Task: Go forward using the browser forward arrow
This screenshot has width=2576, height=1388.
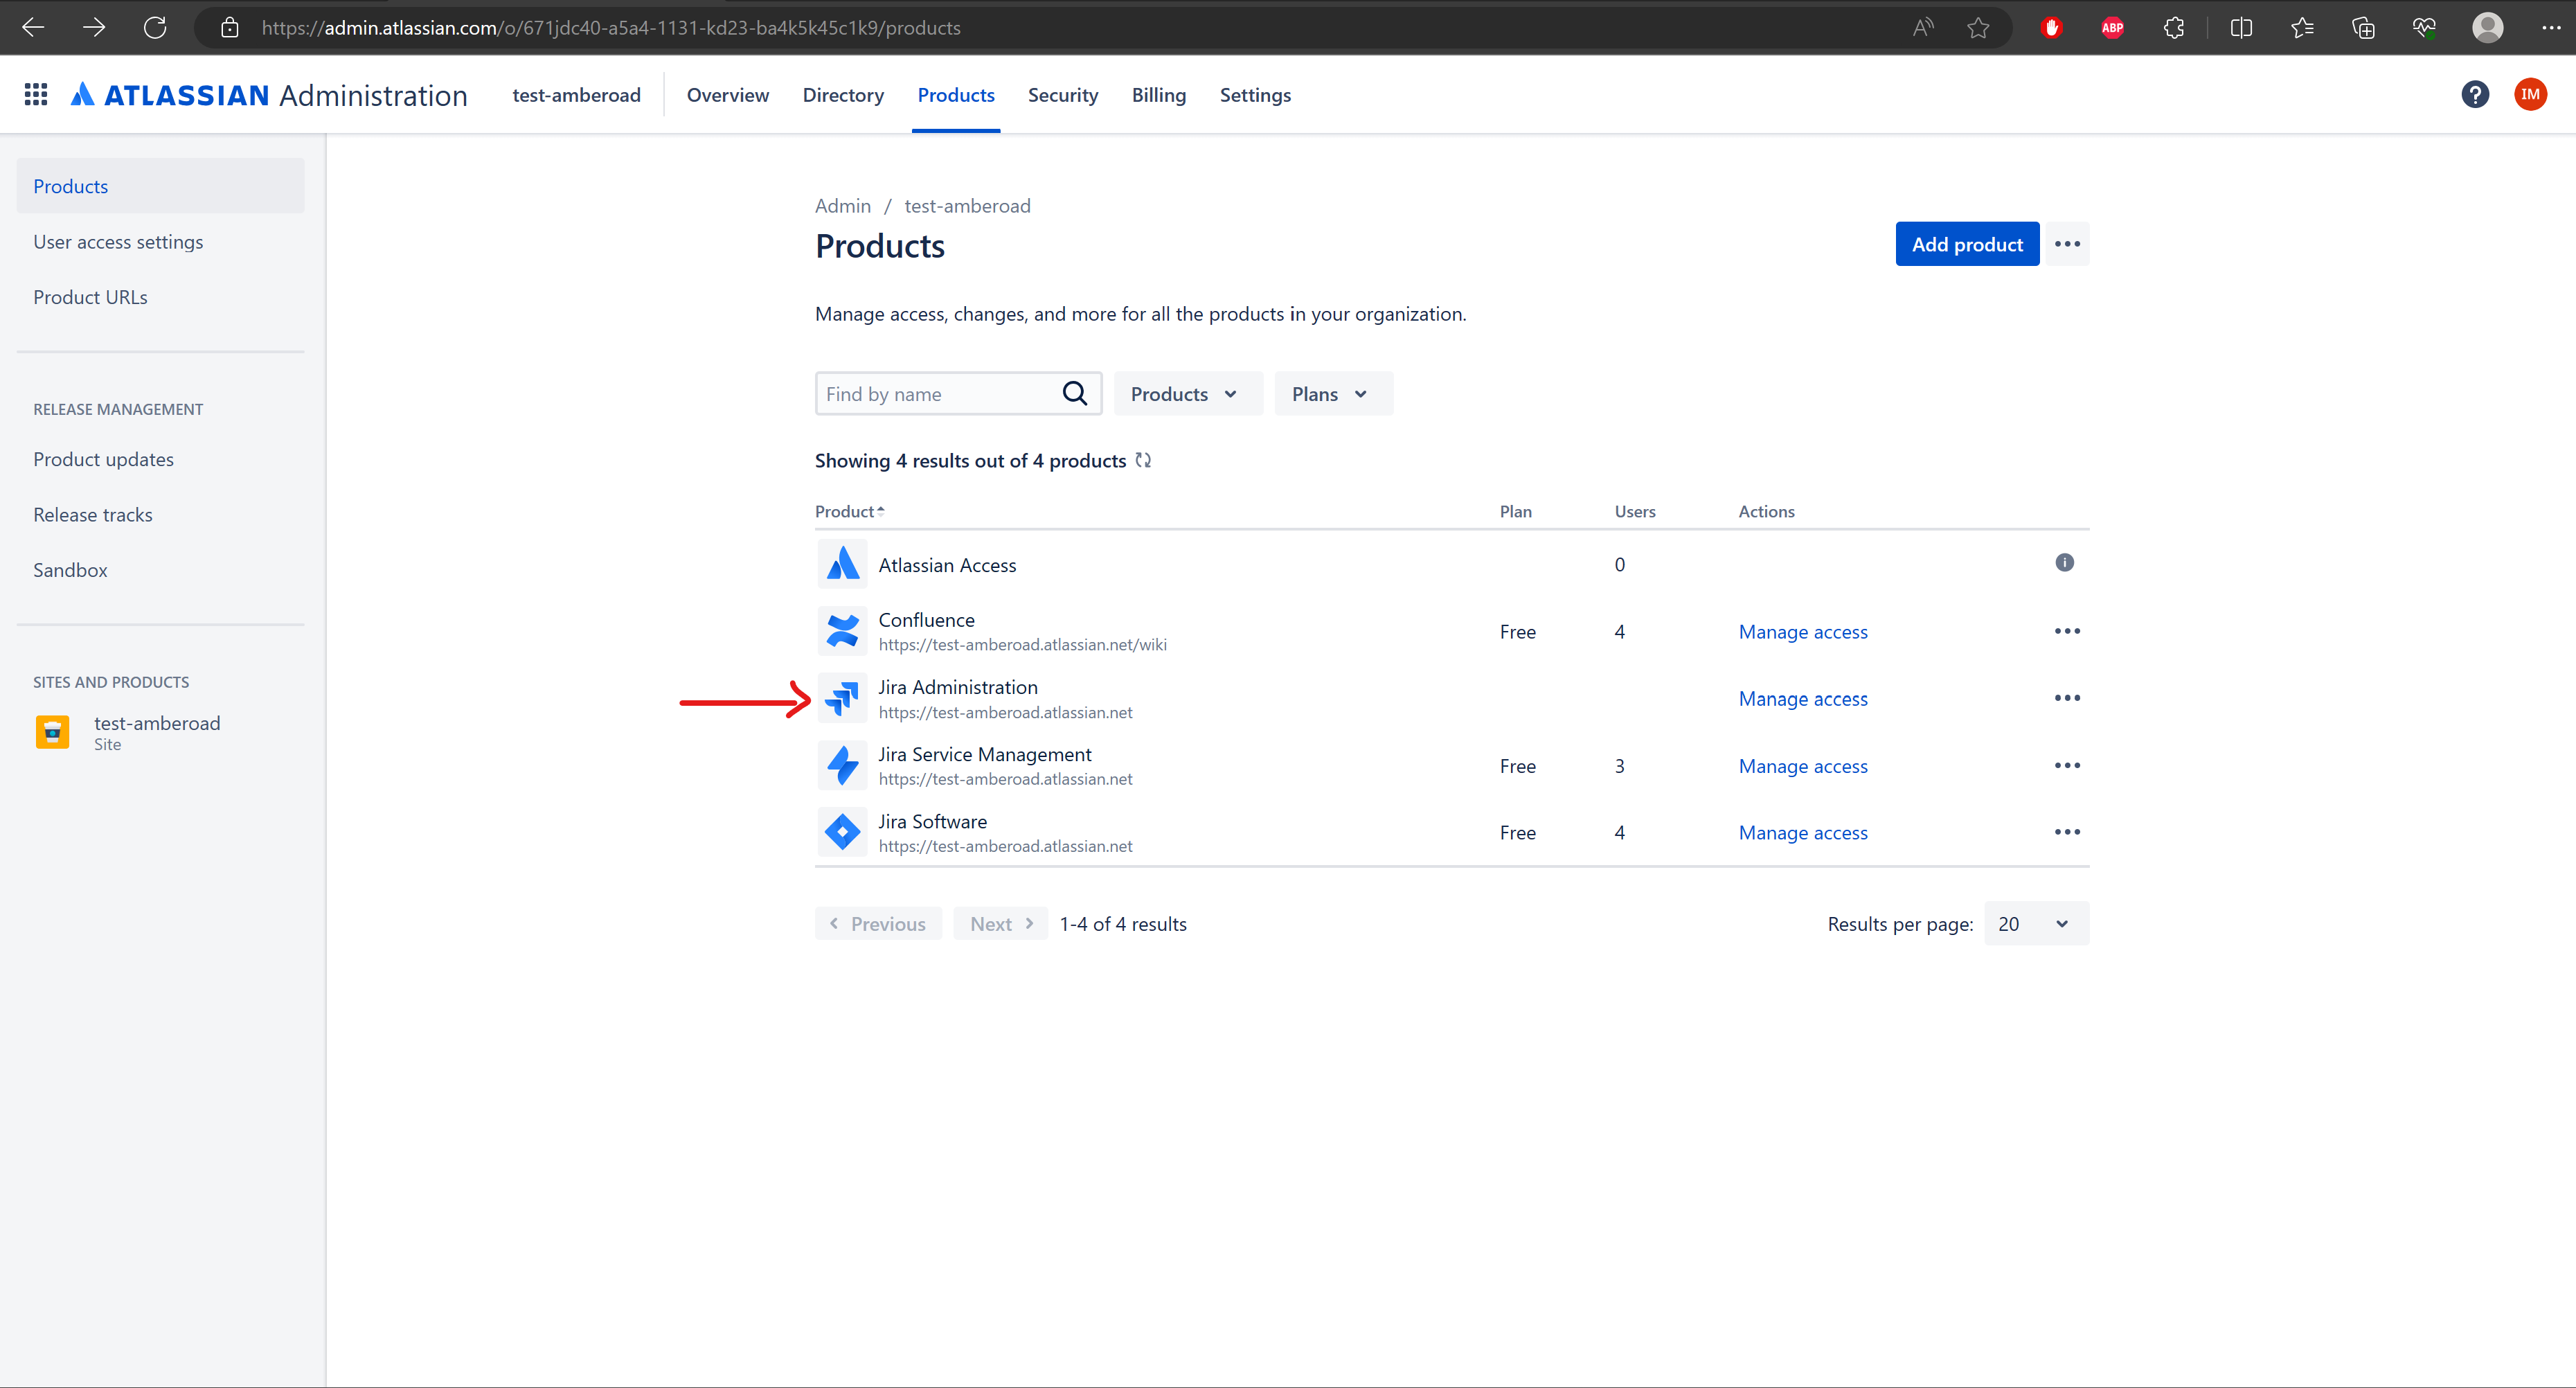Action: (94, 28)
